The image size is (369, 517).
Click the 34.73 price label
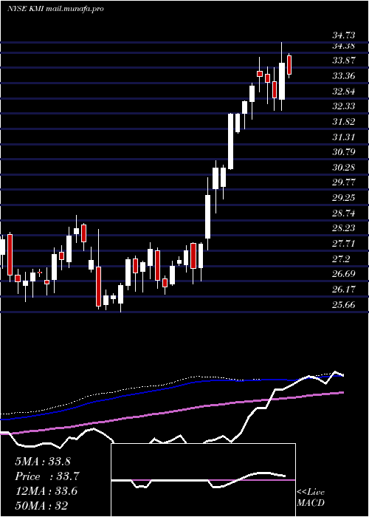tap(344, 35)
